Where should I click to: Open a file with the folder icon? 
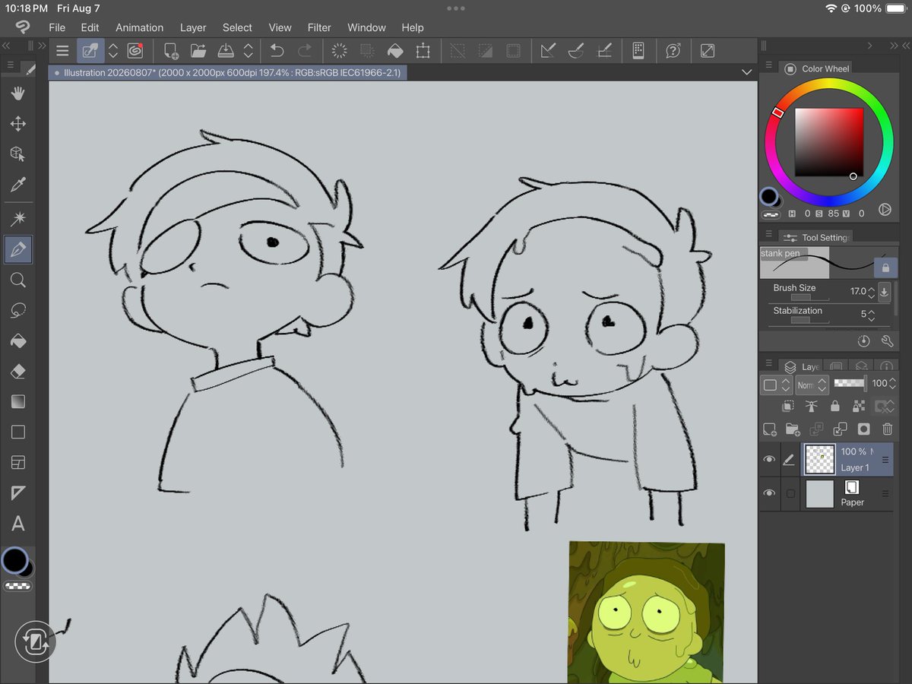click(198, 51)
